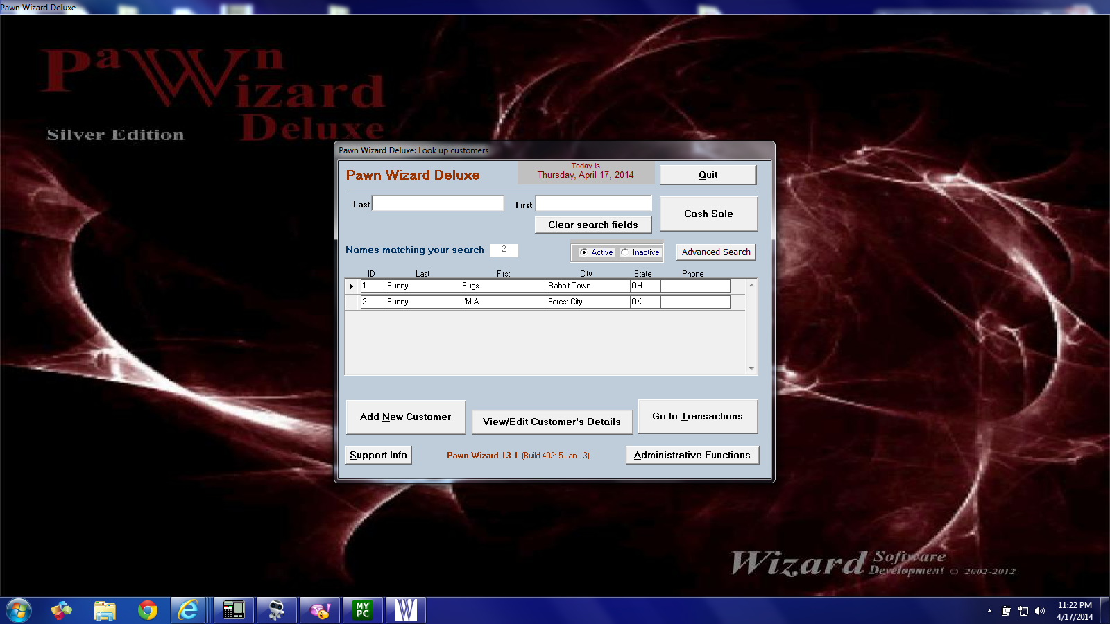Open Google Chrome from taskbar
Image resolution: width=1110 pixels, height=624 pixels.
pyautogui.click(x=147, y=610)
